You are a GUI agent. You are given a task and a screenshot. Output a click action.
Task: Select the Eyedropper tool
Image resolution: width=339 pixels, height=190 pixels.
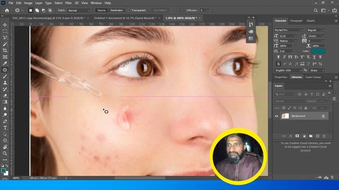click(5, 63)
